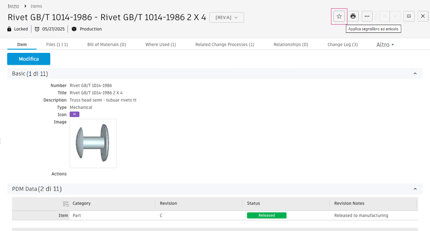Screen dimensions: 430x231
Task: Sort by the Status column header
Action: click(x=253, y=203)
